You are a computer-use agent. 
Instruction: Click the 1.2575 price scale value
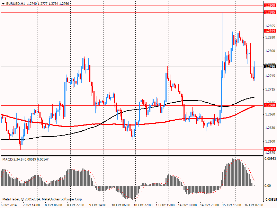pyautogui.click(x=270, y=153)
